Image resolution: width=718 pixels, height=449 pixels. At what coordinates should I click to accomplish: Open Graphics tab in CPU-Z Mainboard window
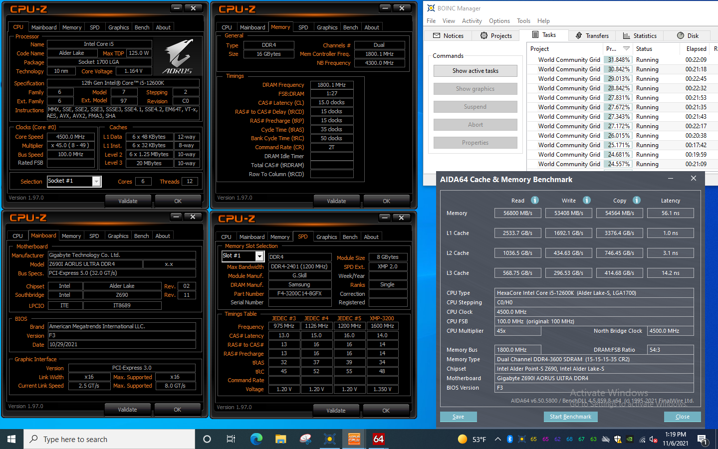[x=118, y=236]
